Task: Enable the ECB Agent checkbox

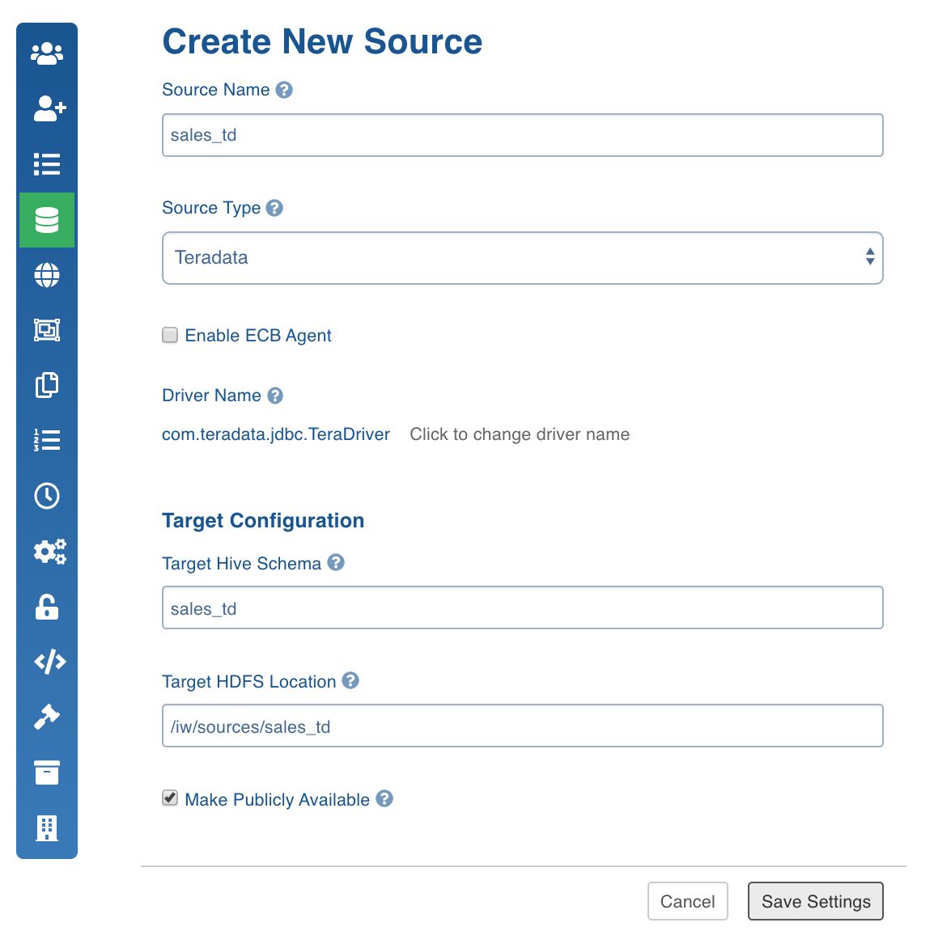Action: 170,335
